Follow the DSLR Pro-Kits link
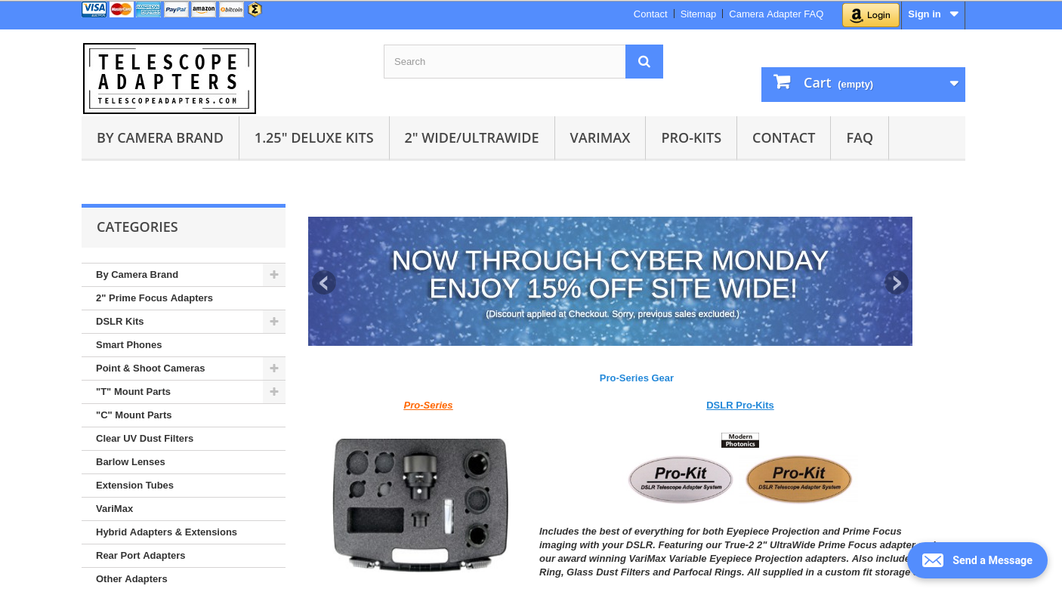The height and width of the screenshot is (589, 1062). (740, 406)
